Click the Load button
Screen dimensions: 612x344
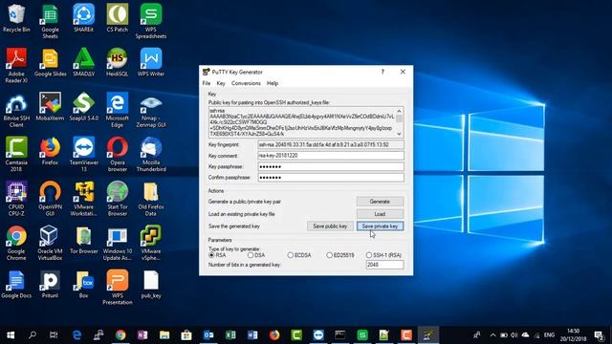pos(380,214)
